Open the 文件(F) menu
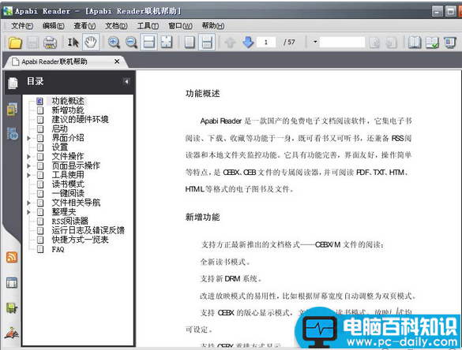The width and height of the screenshot is (462, 350). 22,26
